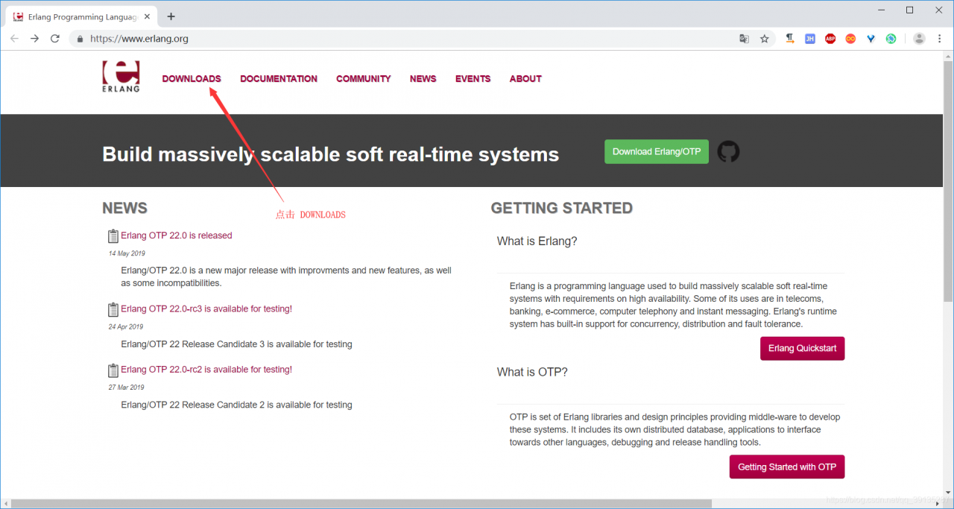This screenshot has width=954, height=509.
Task: Click the Erlang logo in the header
Action: [120, 77]
